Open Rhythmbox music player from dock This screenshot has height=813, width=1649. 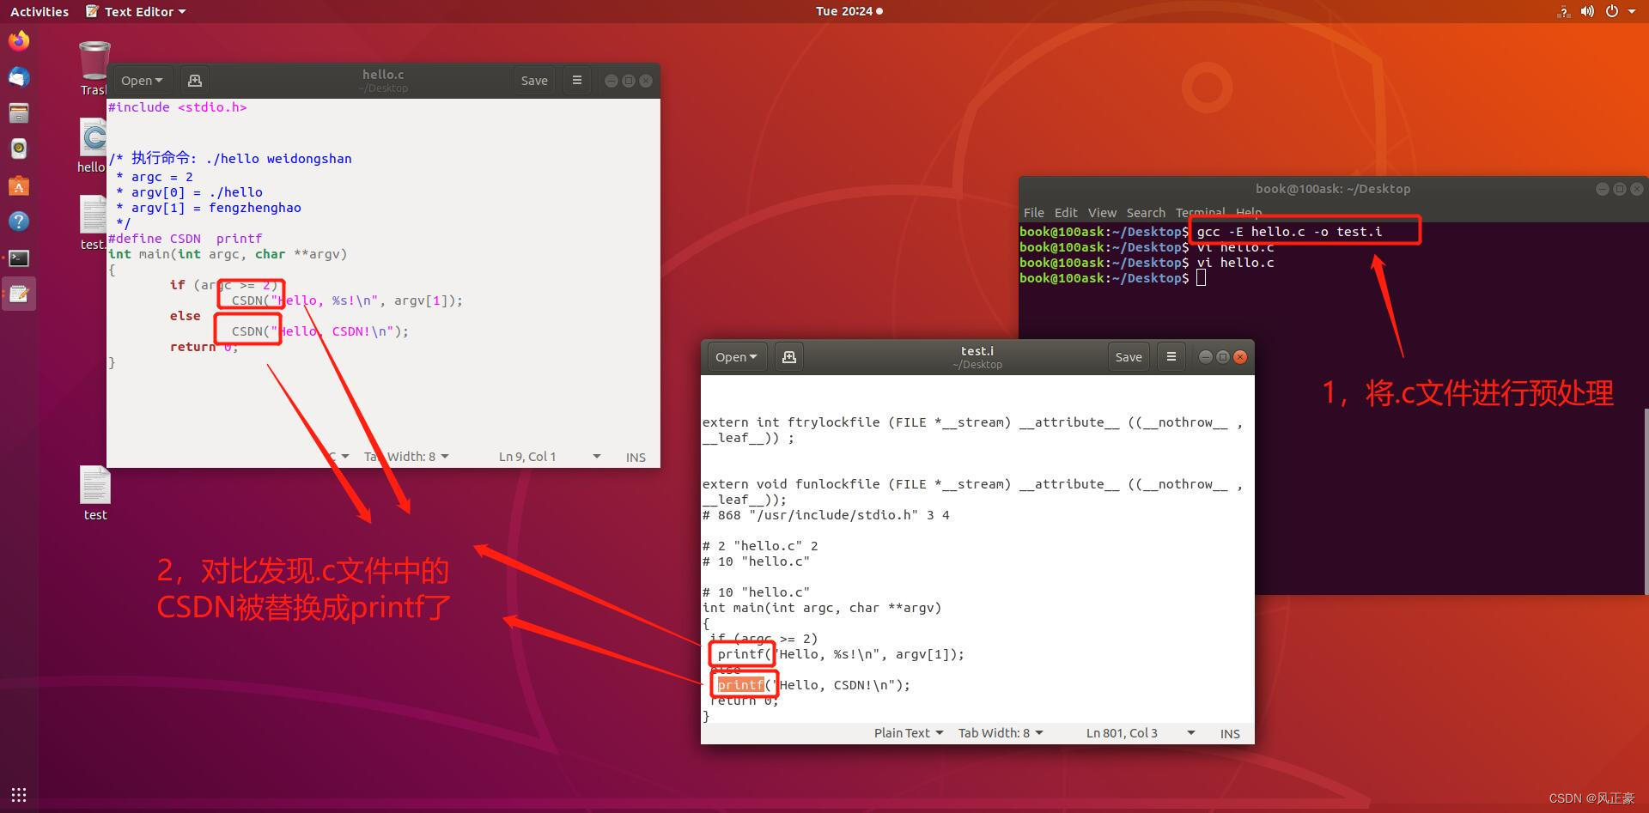click(19, 149)
